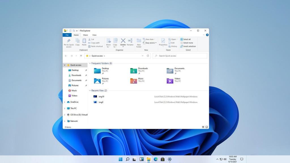Expand the OneDrive tree node

point(65,102)
